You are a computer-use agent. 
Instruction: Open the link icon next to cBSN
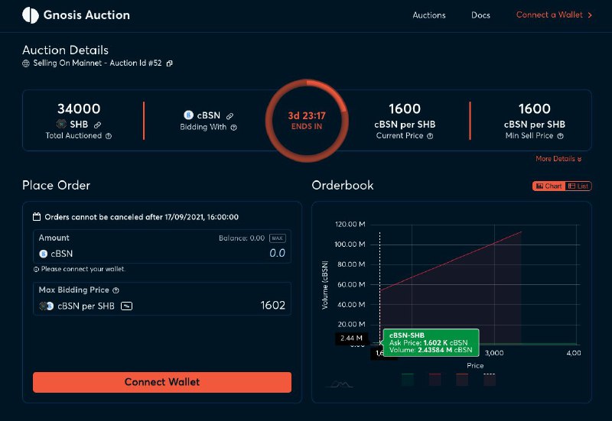tap(230, 116)
